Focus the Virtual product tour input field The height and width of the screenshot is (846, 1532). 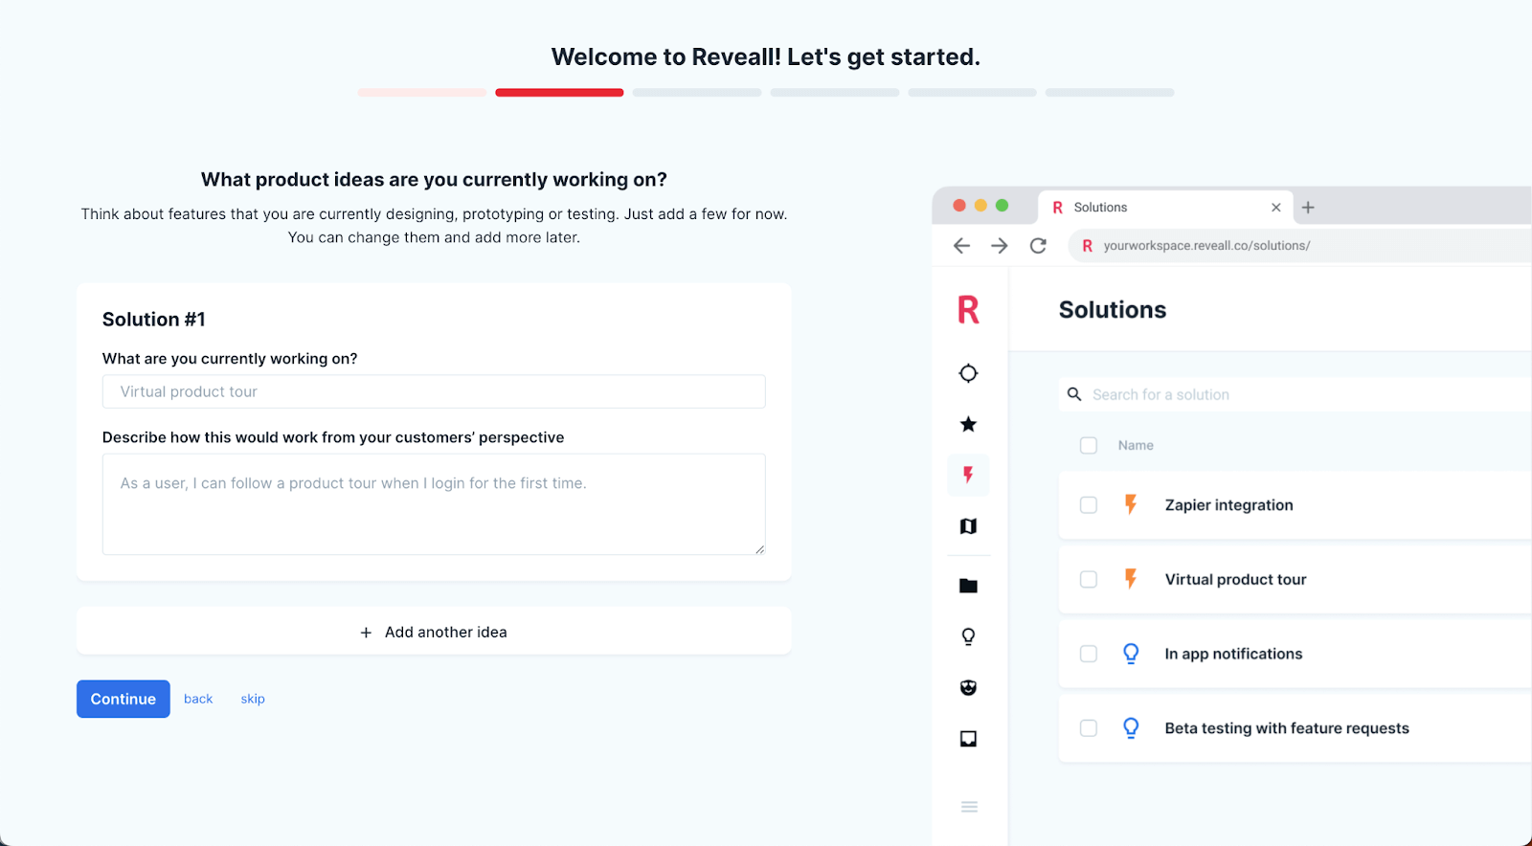click(x=434, y=392)
